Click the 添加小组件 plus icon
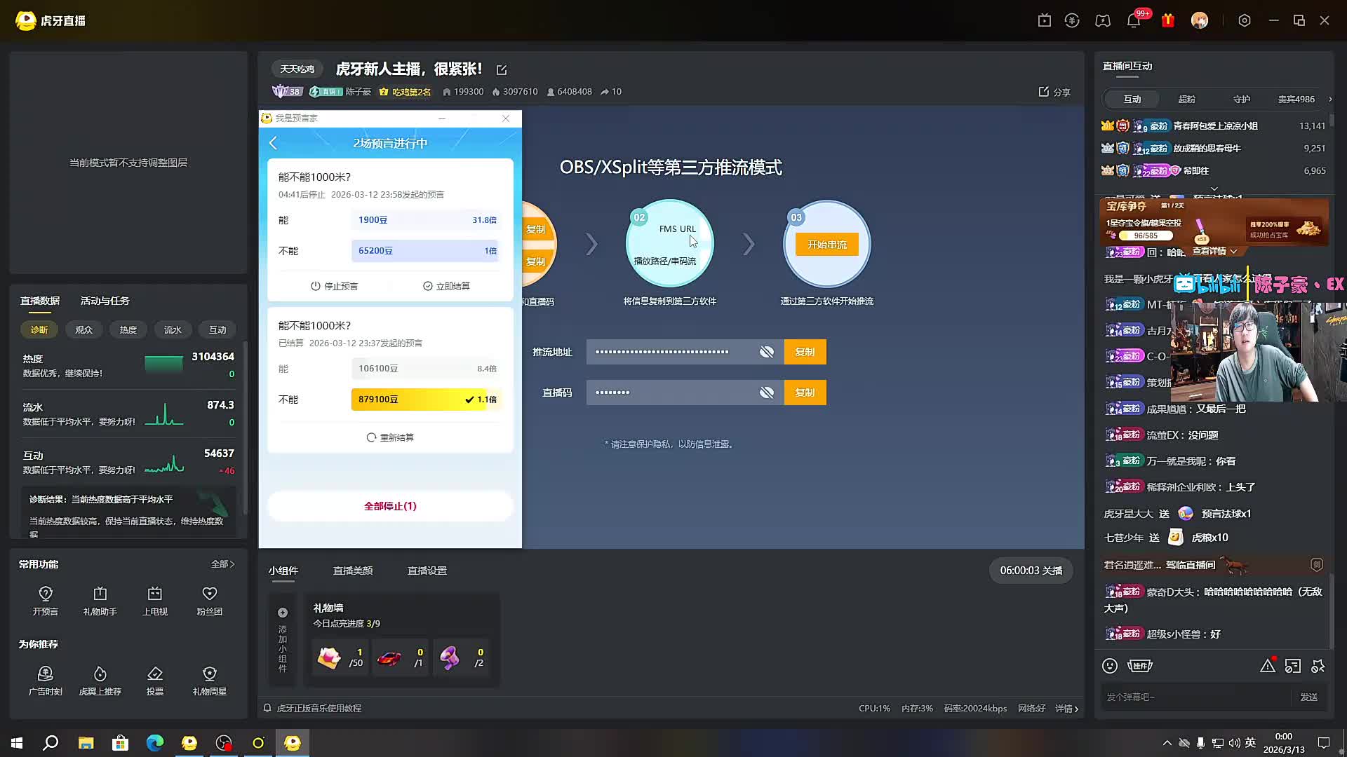This screenshot has height=757, width=1347. (x=283, y=613)
